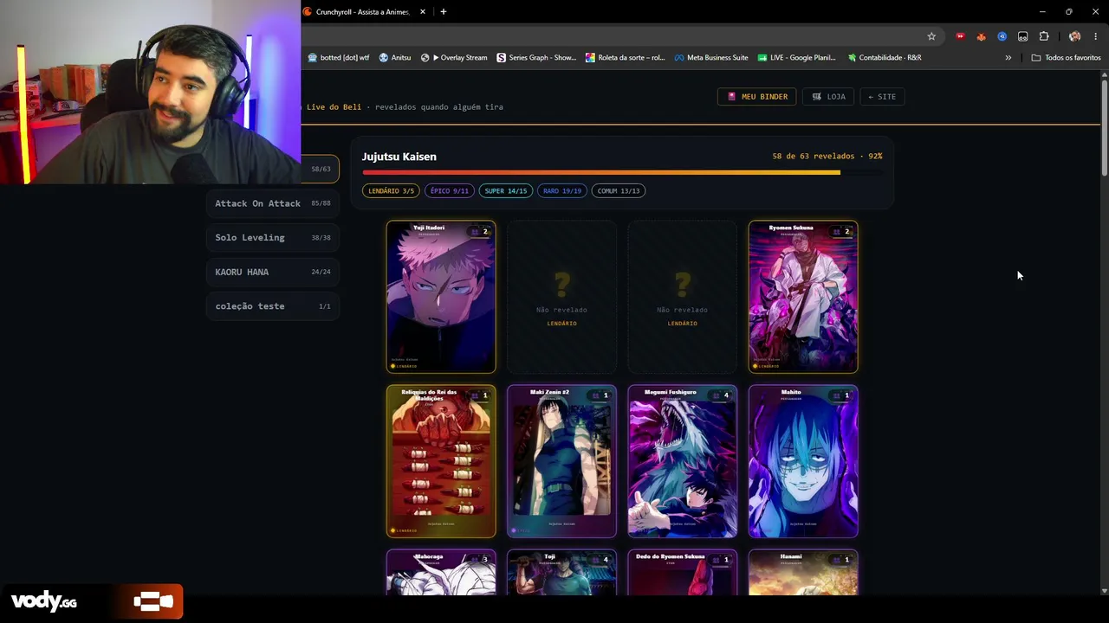The height and width of the screenshot is (623, 1109).
Task: Open the Relíquias do Rei das Maldições card
Action: [x=441, y=461]
